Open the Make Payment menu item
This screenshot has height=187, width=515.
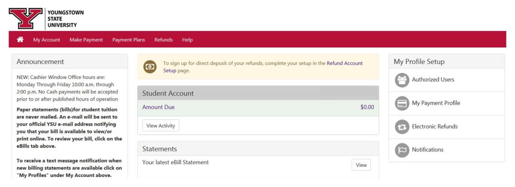point(86,40)
